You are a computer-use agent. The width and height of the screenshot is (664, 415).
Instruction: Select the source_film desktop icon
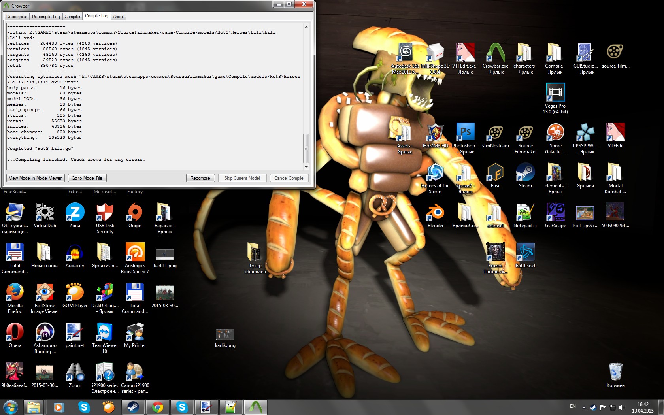point(615,56)
